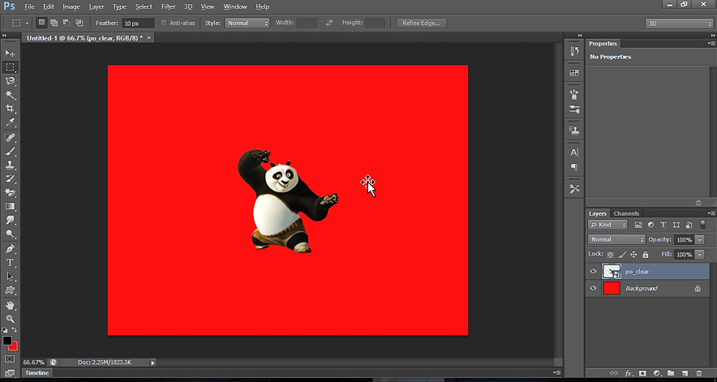The image size is (717, 382).
Task: Open the tool preset picker arrow
Action: coord(27,23)
